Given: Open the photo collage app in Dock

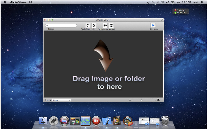Looking at the screenshot, I should (x=75, y=121).
